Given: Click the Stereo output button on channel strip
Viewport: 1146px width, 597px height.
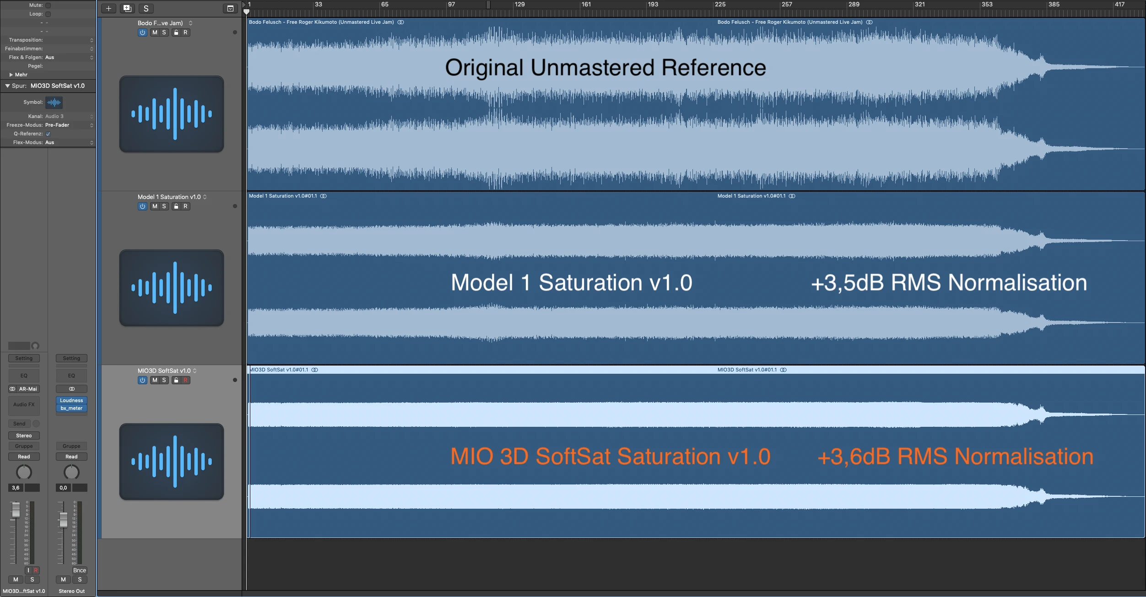Looking at the screenshot, I should (x=24, y=436).
